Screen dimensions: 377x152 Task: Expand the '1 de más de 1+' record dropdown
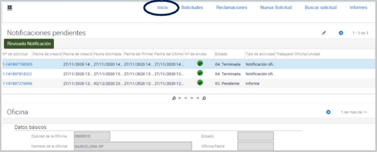coord(354,113)
